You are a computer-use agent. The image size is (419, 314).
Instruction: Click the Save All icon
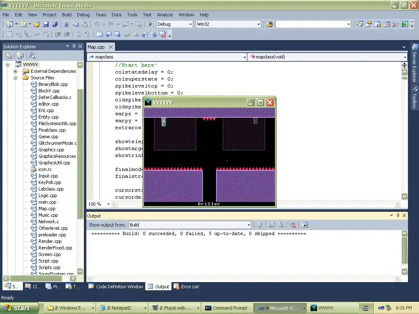[55, 24]
